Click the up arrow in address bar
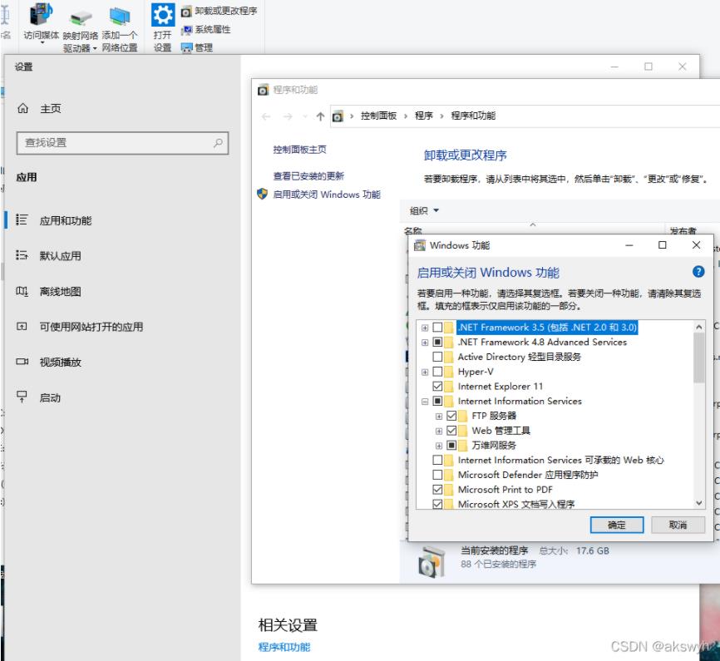720x661 pixels. (320, 116)
